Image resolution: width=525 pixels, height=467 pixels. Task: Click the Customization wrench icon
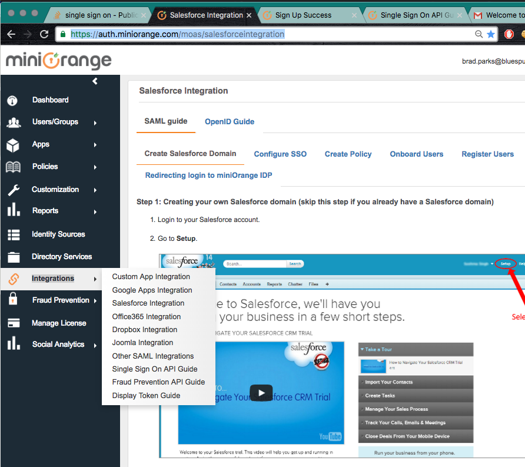click(14, 190)
